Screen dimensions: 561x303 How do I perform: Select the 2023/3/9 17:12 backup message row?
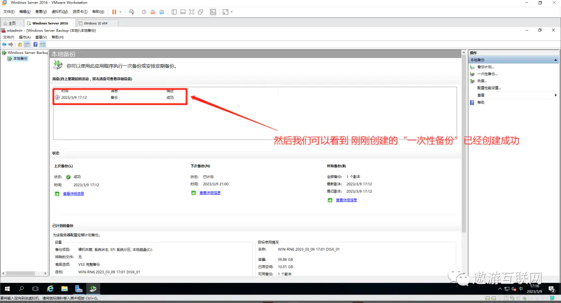(119, 97)
